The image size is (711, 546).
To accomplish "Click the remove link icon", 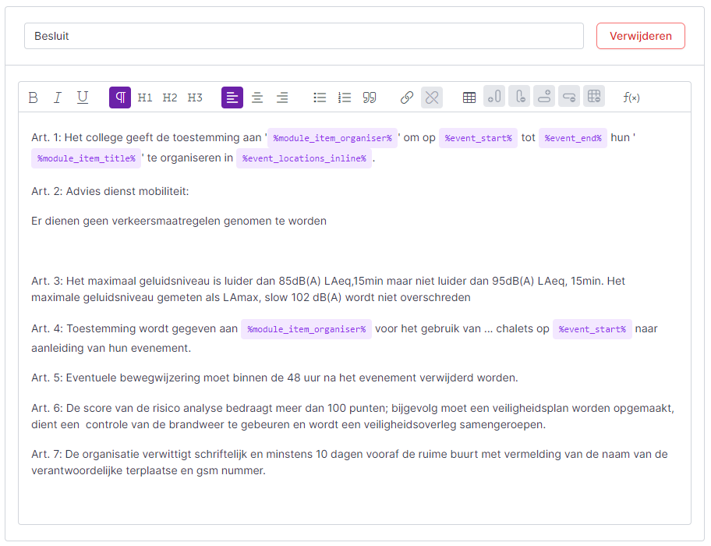I will click(432, 97).
